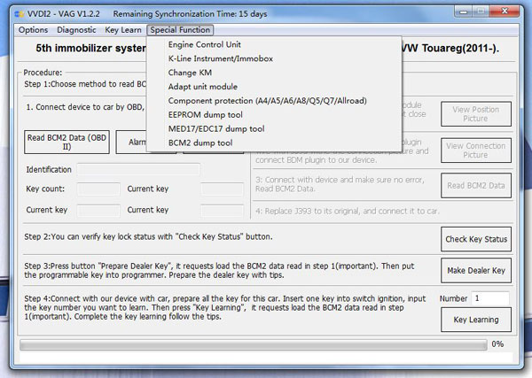Click View Connection Picture button
Screen dimensions: 532x378
point(476,150)
